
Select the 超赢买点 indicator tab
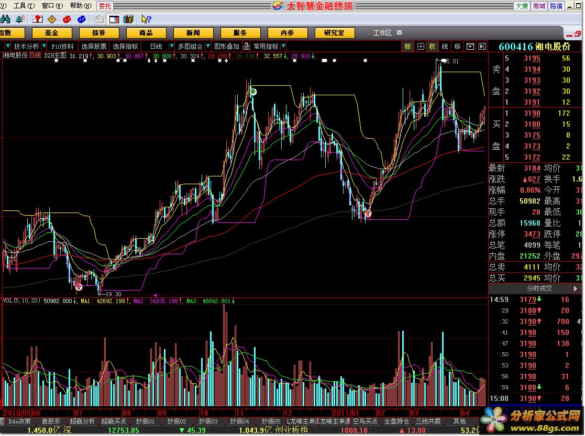point(114,421)
